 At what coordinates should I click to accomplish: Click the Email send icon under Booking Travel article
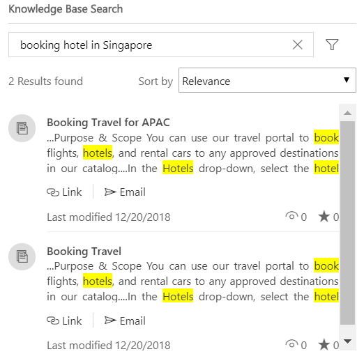(110, 320)
